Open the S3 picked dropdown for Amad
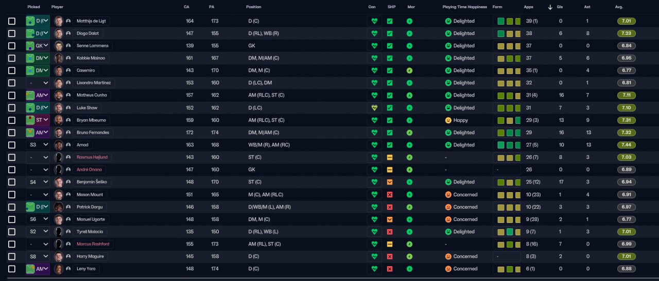Screen dimensions: 659x281 click(38, 145)
